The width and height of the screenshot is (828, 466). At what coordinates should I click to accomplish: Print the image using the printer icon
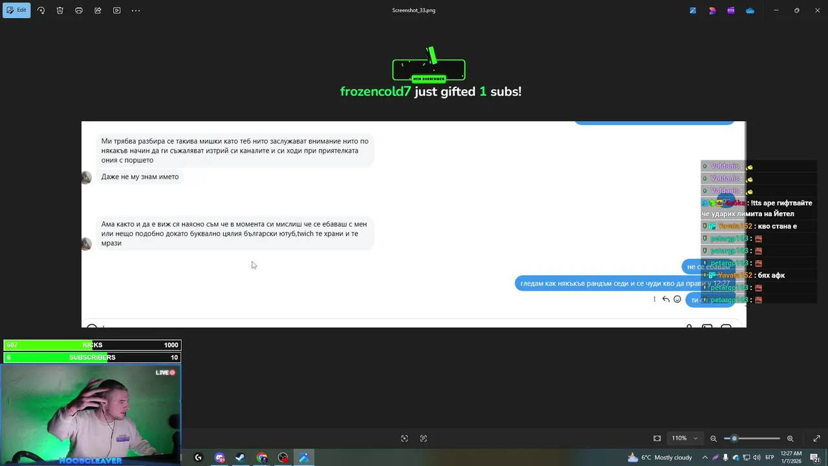[x=79, y=10]
